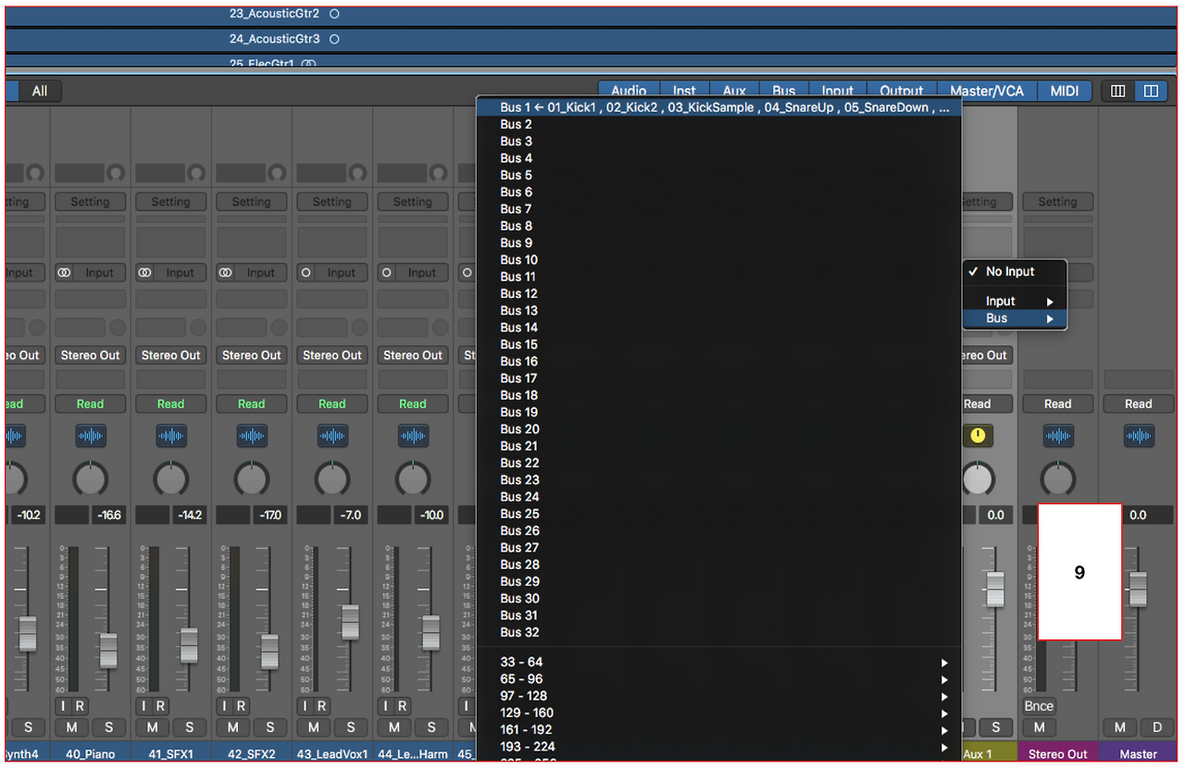Click the circle icon beside 24_AcousticGtr3

click(334, 39)
